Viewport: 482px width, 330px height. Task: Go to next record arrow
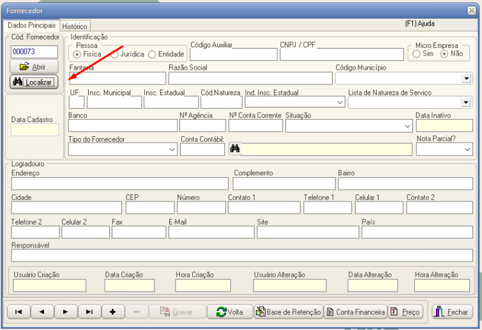65,311
